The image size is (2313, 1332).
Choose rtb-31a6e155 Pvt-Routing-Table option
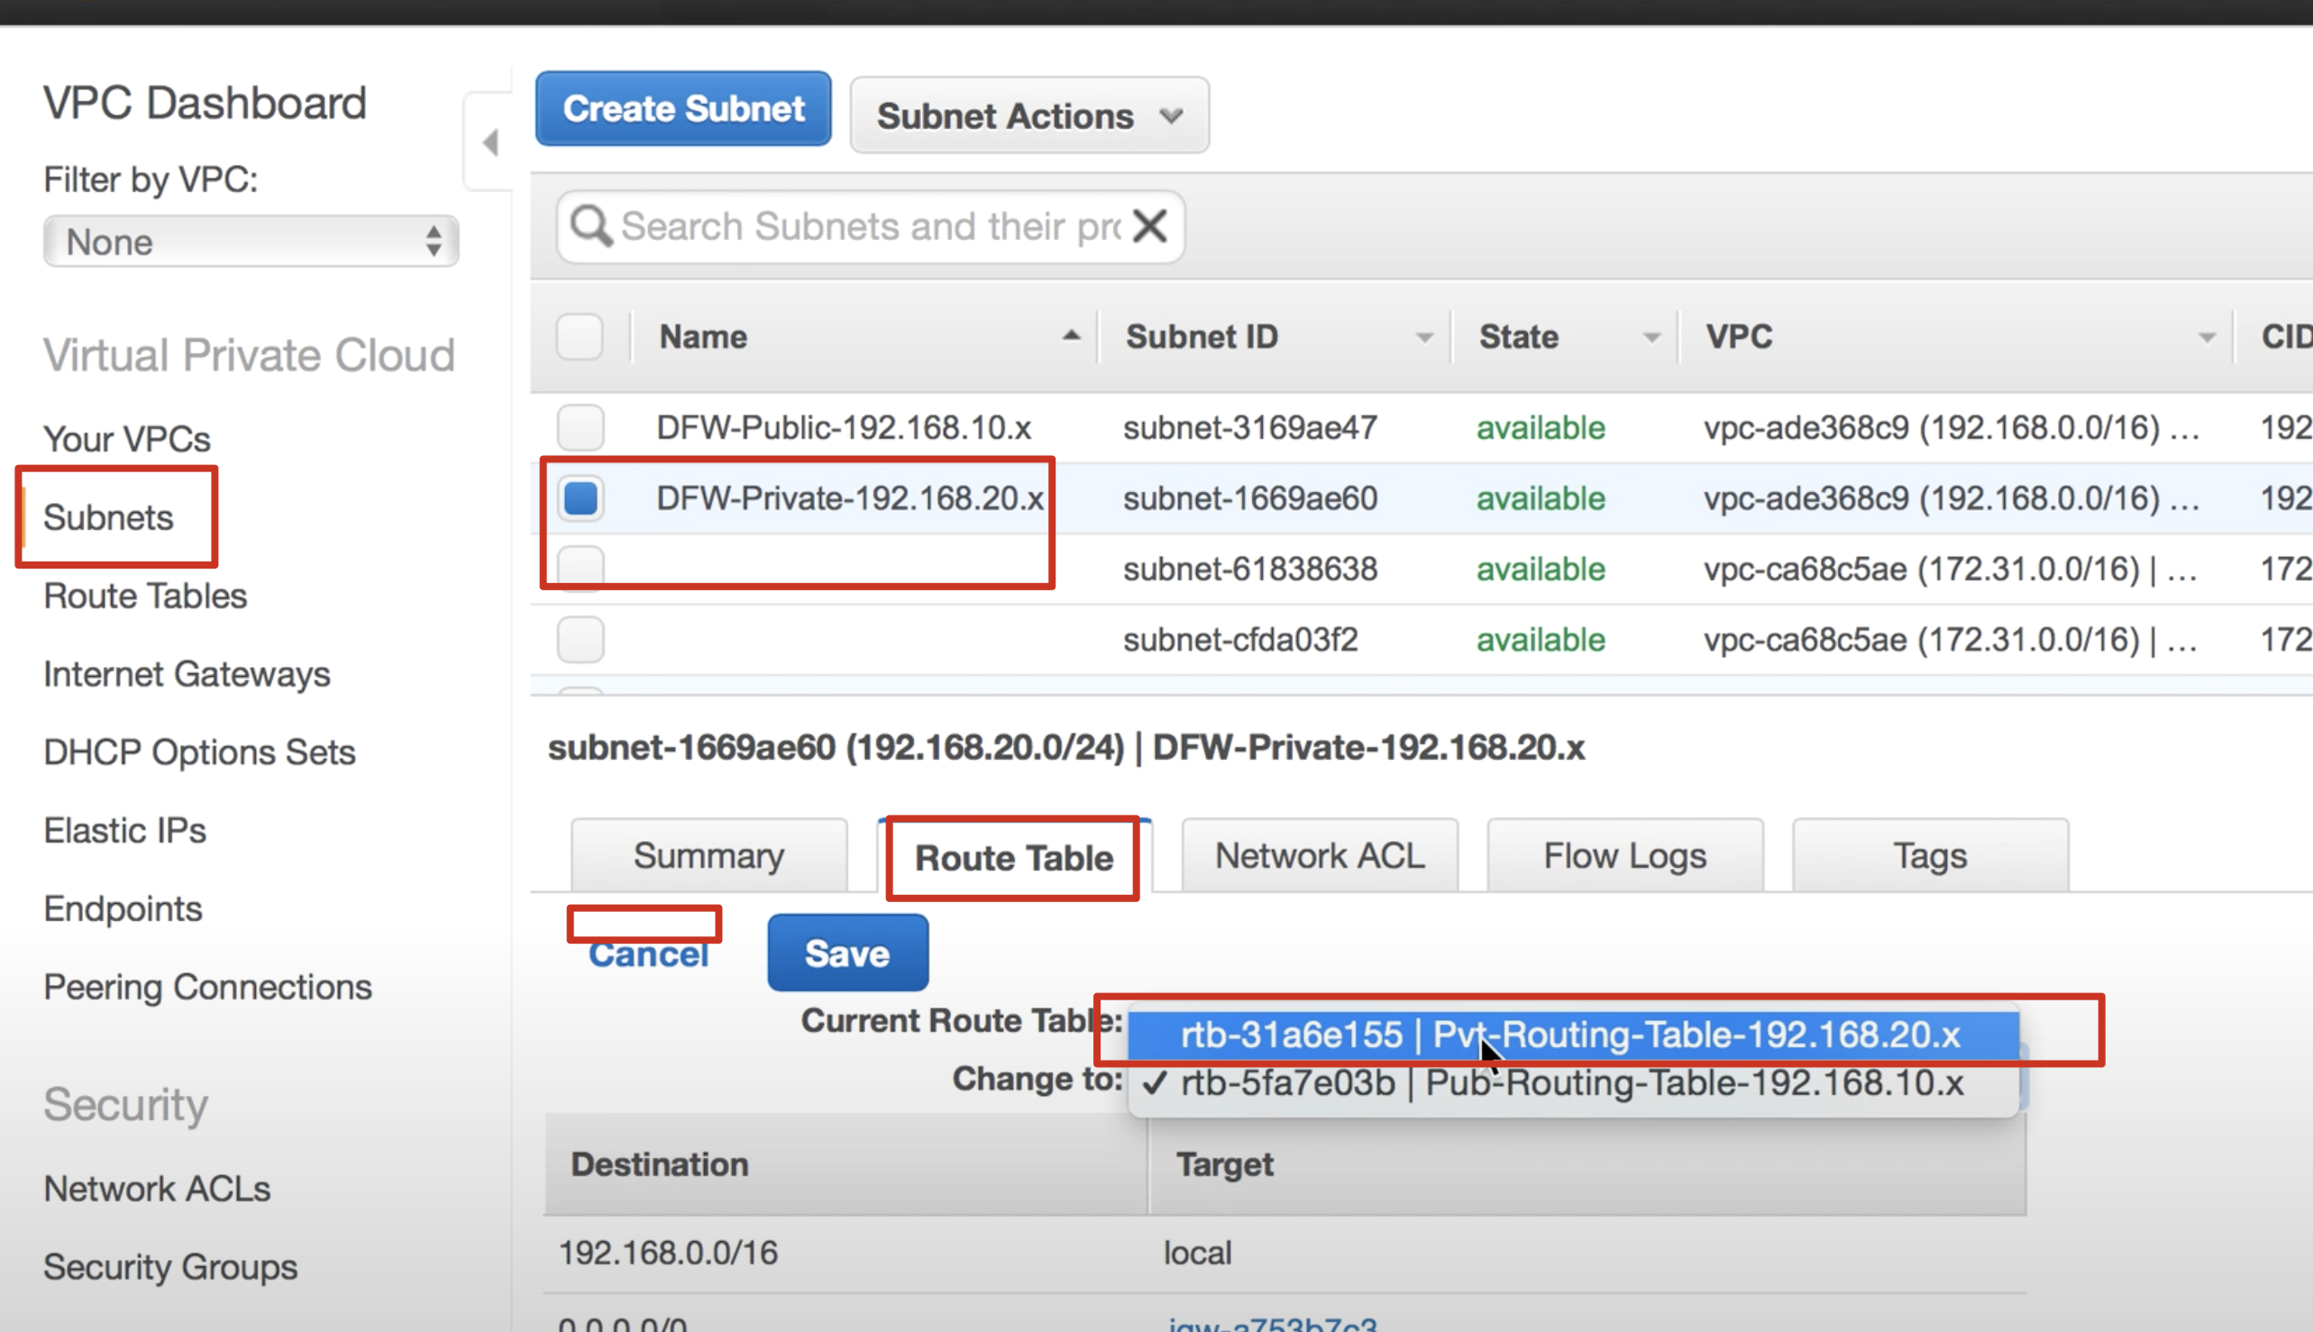coord(1573,1035)
